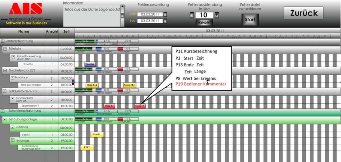The height and width of the screenshot is (162, 341).
Task: Increase Fehlerausblendung seconds with plus
Action: pyautogui.click(x=217, y=15)
